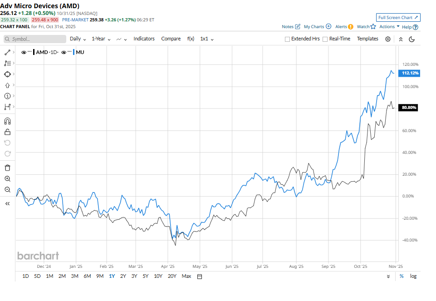Open the Notes link

[x=291, y=27]
